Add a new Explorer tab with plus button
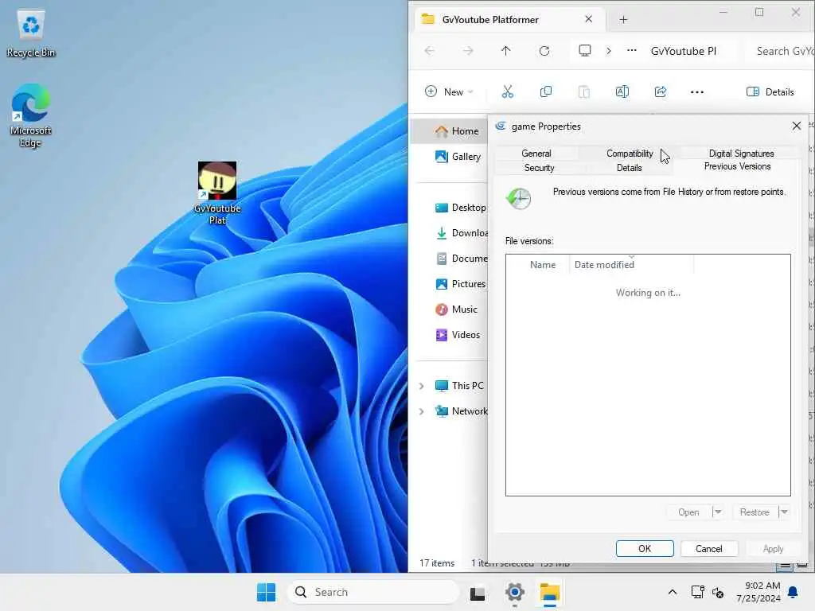This screenshot has height=611, width=815. pyautogui.click(x=623, y=20)
